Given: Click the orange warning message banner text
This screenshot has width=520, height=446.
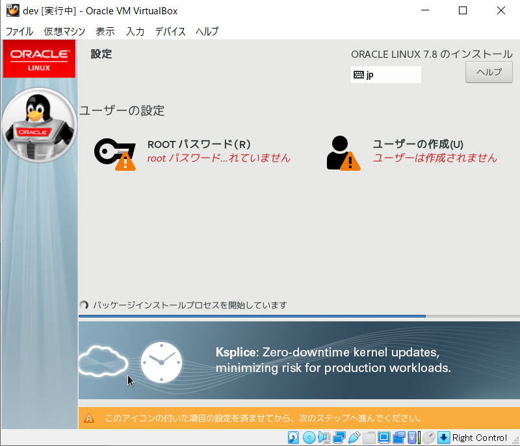Looking at the screenshot, I should pos(264,418).
